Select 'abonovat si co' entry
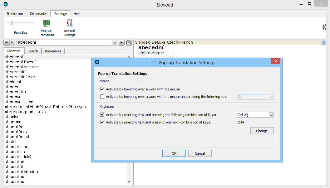This screenshot has height=188, width=330. point(19,102)
